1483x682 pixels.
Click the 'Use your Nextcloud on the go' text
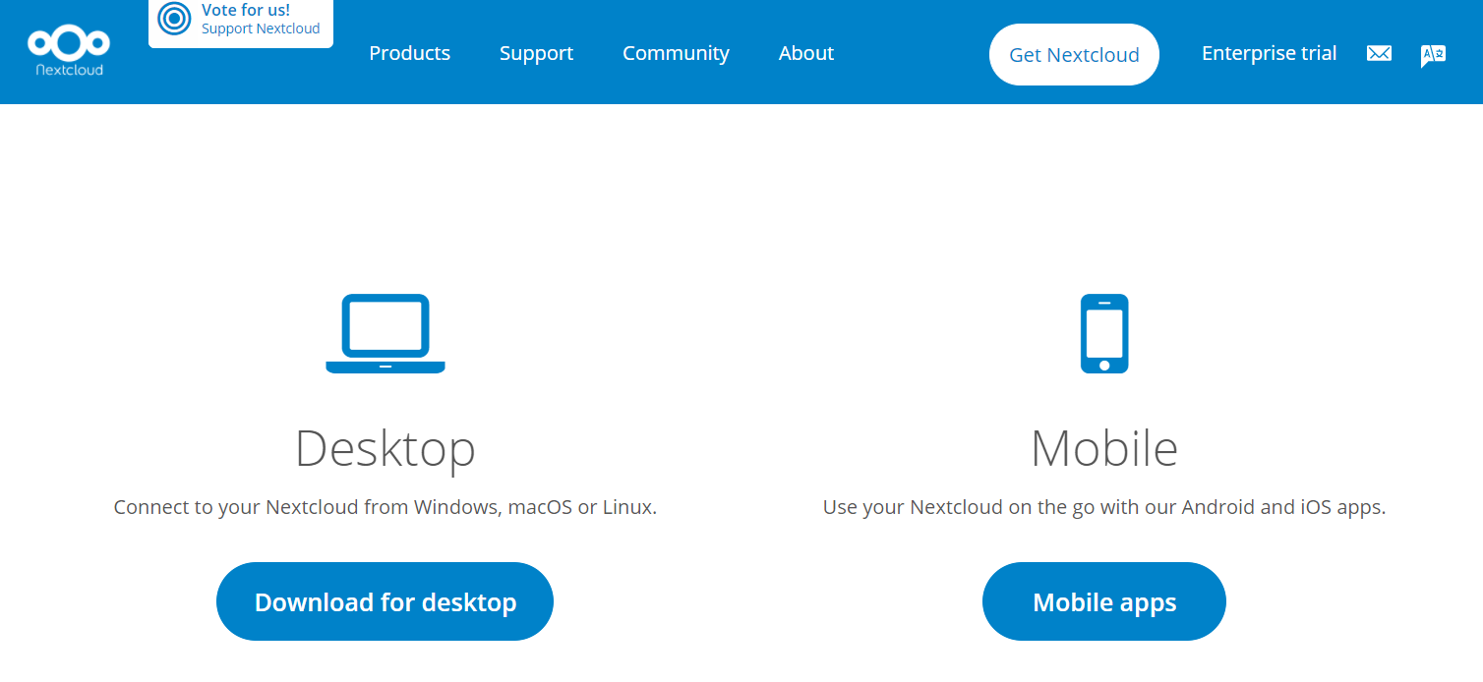click(x=1104, y=508)
